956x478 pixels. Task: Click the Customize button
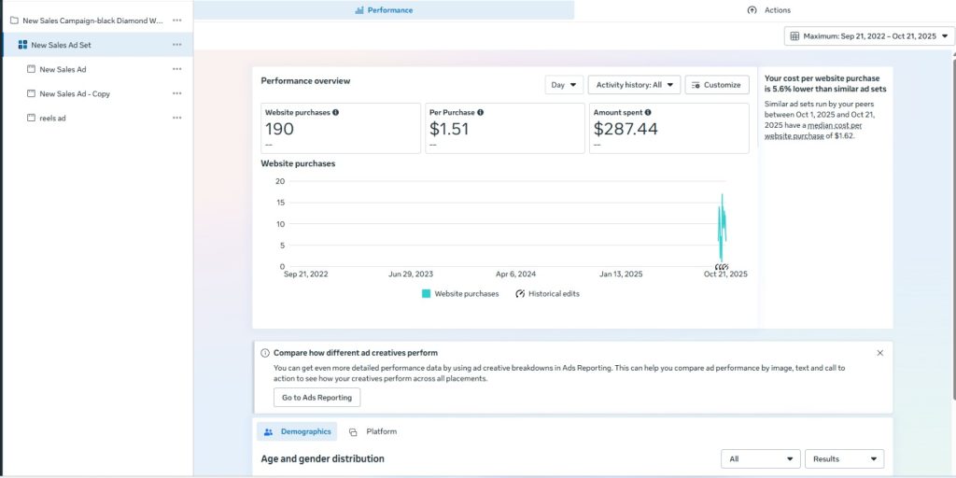[x=716, y=85]
